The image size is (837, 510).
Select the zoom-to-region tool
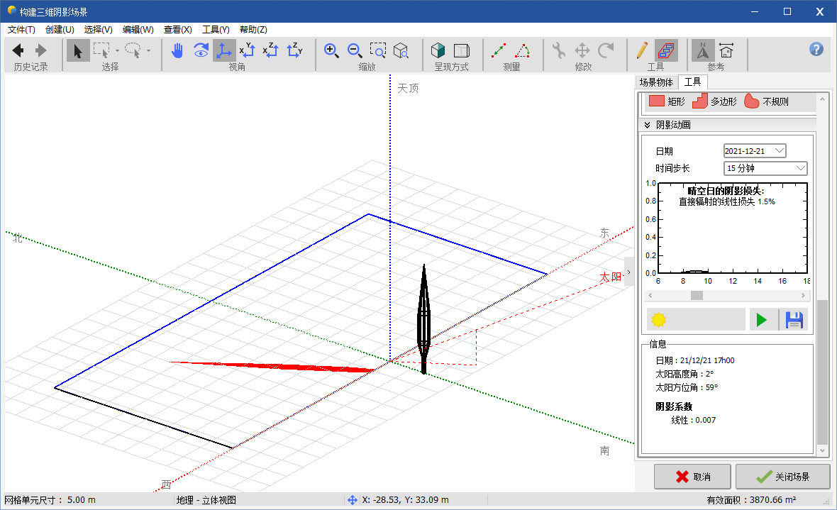(x=378, y=51)
